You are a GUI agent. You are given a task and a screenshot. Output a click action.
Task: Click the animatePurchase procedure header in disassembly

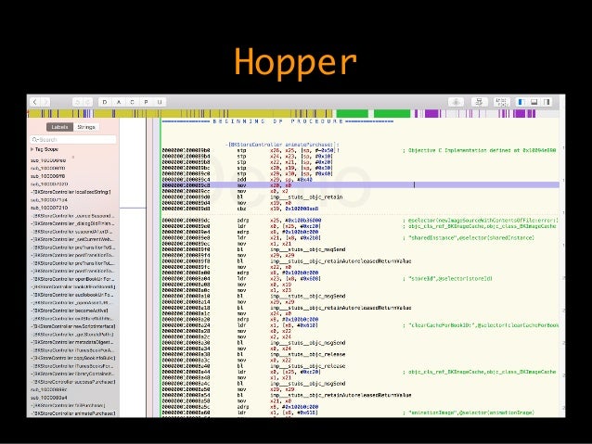(x=282, y=145)
